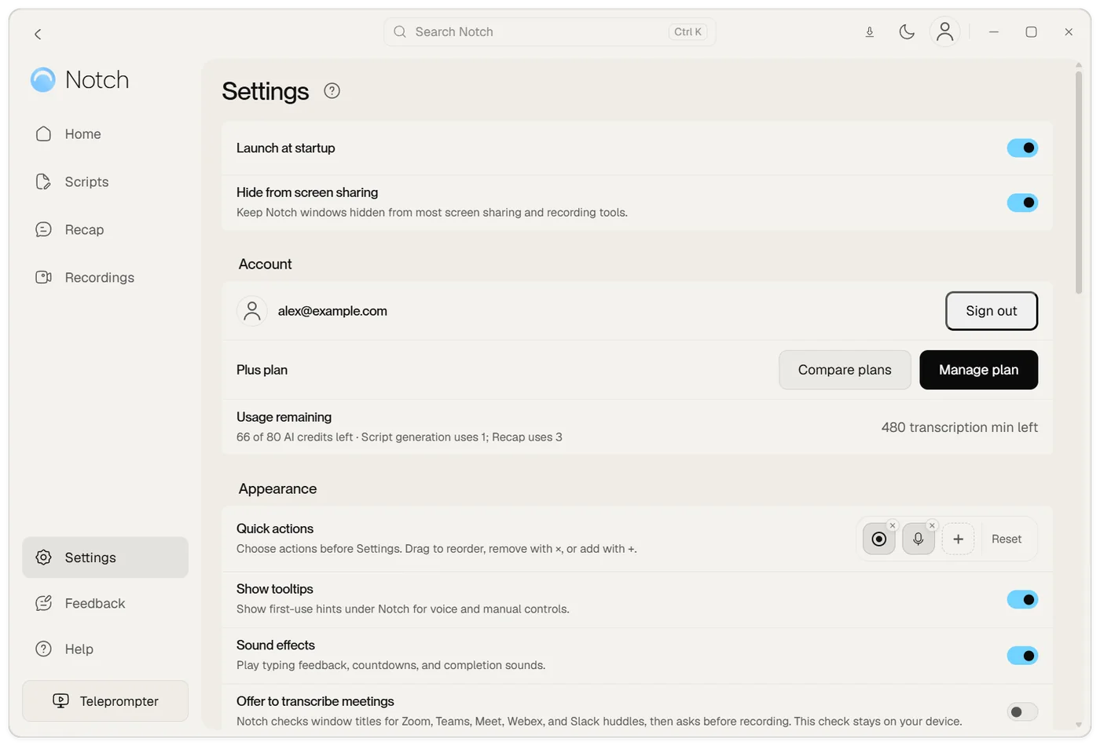
Task: Click the 66 of 80 AI credits text
Action: [295, 437]
